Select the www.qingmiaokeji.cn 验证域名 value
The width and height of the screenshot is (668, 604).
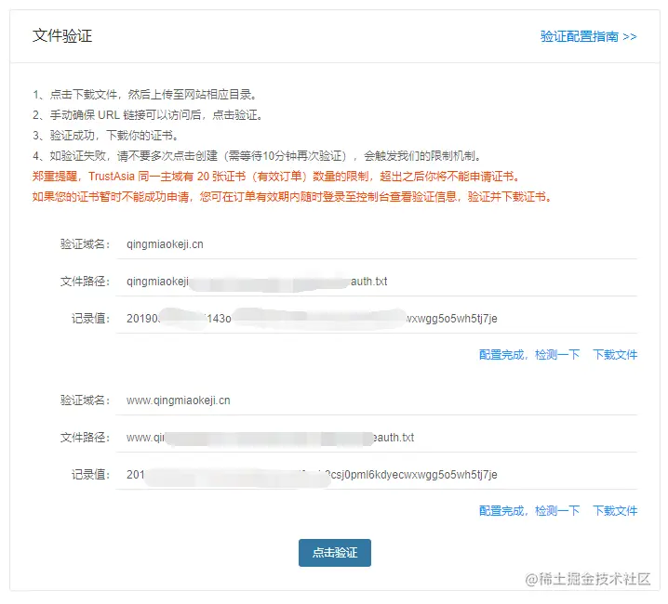point(178,400)
